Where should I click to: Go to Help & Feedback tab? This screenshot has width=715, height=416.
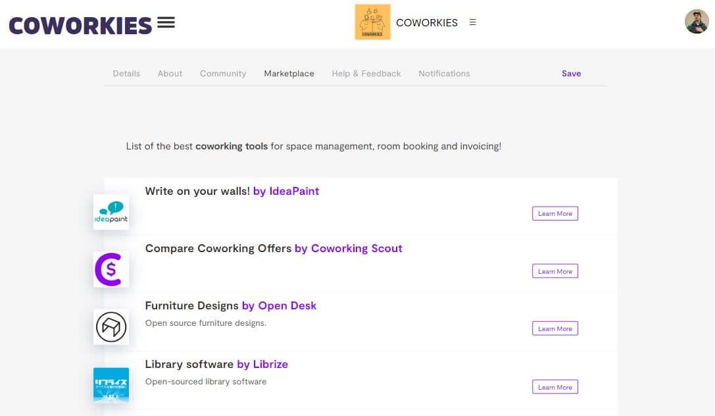[366, 74]
